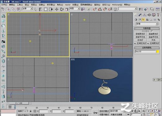Activate the Select Object arrow tool

click(36, 9)
